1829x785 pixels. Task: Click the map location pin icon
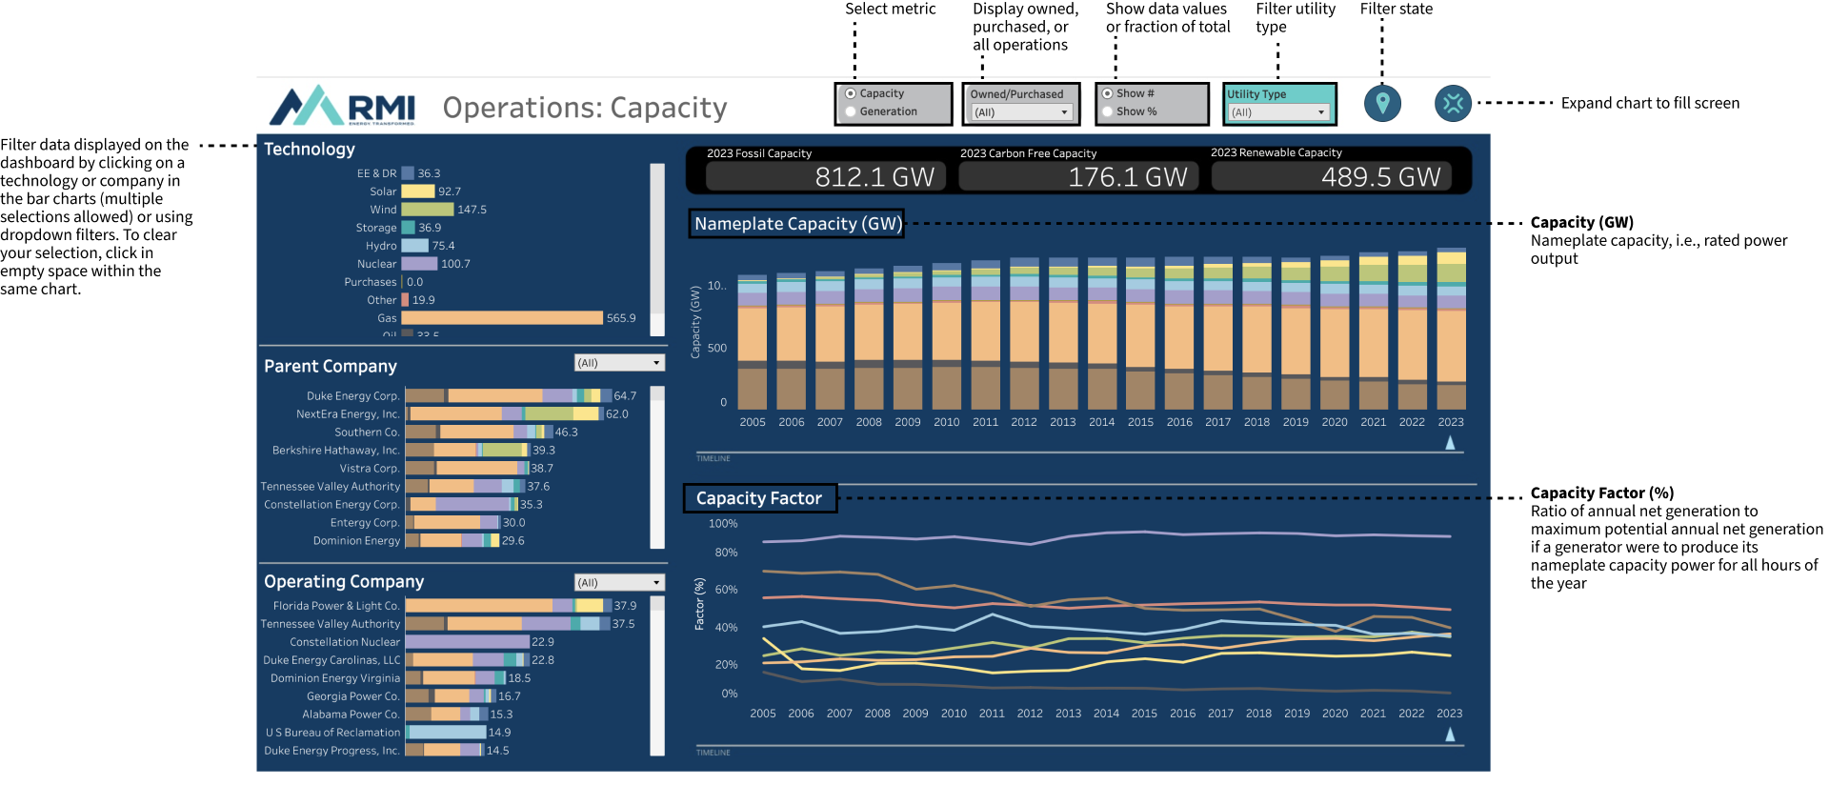point(1382,103)
